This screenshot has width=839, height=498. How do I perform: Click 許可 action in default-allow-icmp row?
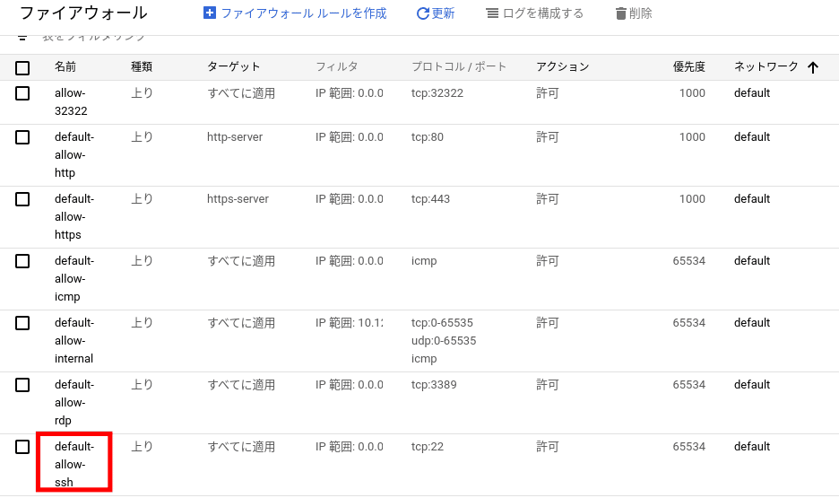point(548,261)
